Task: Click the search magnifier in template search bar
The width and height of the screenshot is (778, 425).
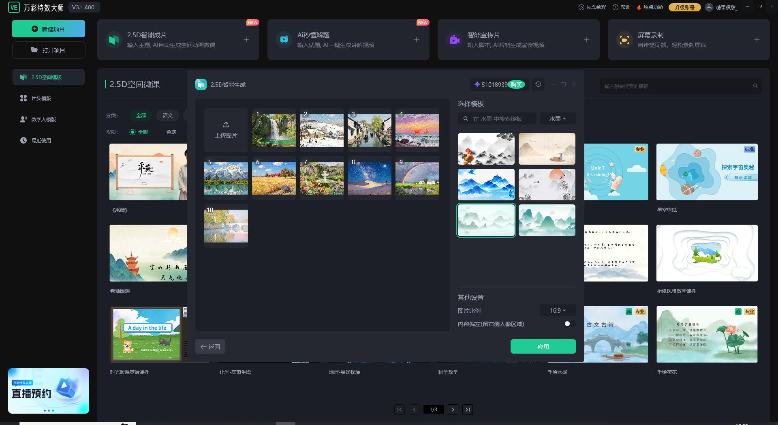Action: click(x=466, y=119)
